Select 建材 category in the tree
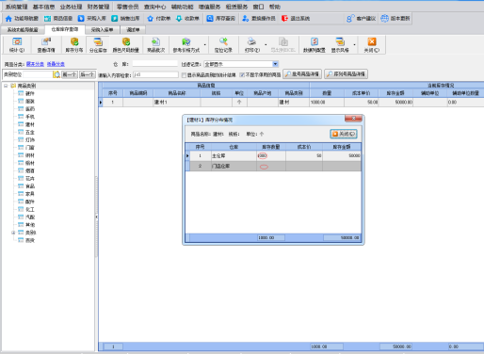This screenshot has width=484, height=354. click(x=30, y=124)
